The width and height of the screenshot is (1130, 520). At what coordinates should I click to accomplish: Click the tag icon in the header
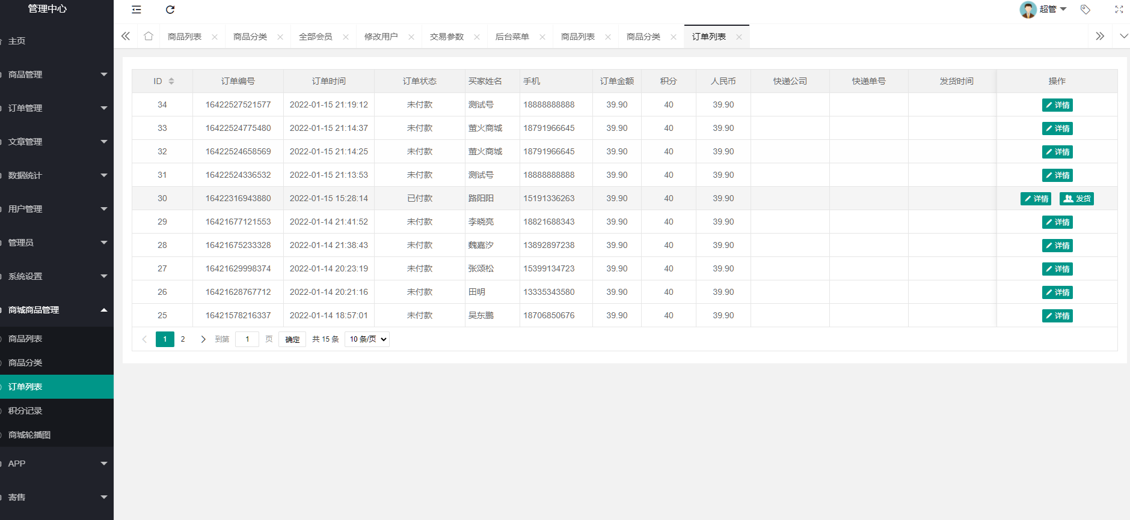coord(1085,10)
